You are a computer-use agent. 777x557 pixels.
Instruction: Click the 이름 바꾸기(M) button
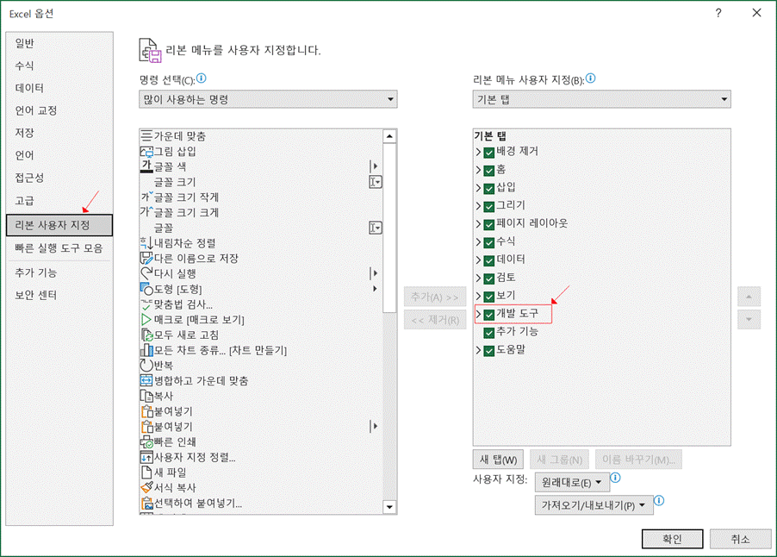(x=638, y=460)
